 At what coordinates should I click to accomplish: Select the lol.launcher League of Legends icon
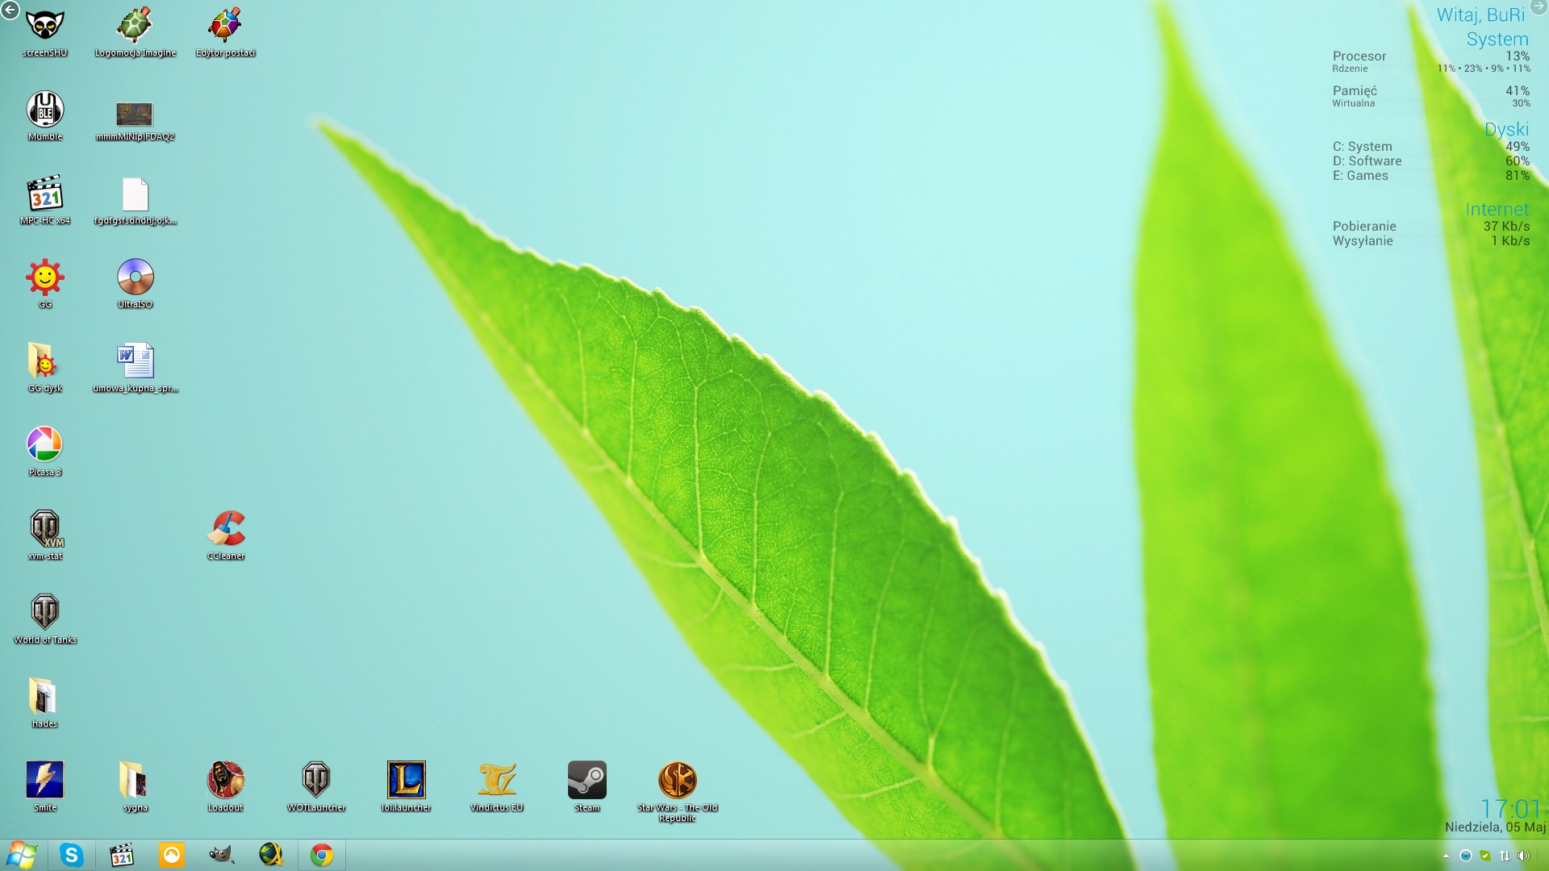tap(406, 787)
